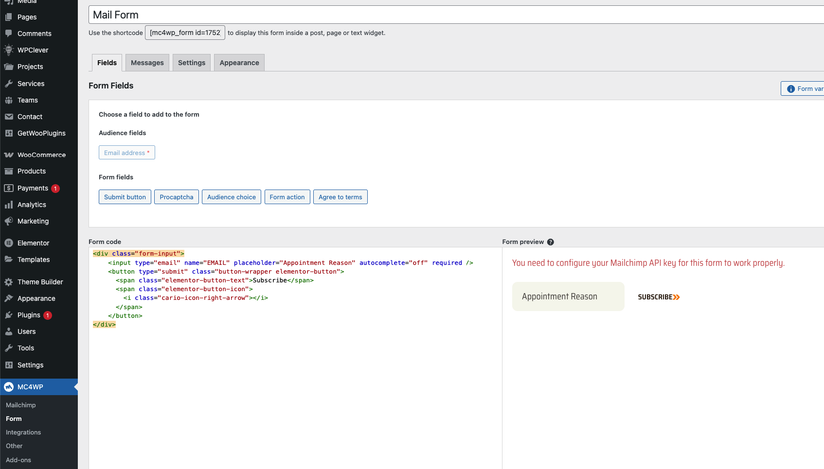The height and width of the screenshot is (469, 824).
Task: Open Theme Builder gear icon
Action: [9, 282]
